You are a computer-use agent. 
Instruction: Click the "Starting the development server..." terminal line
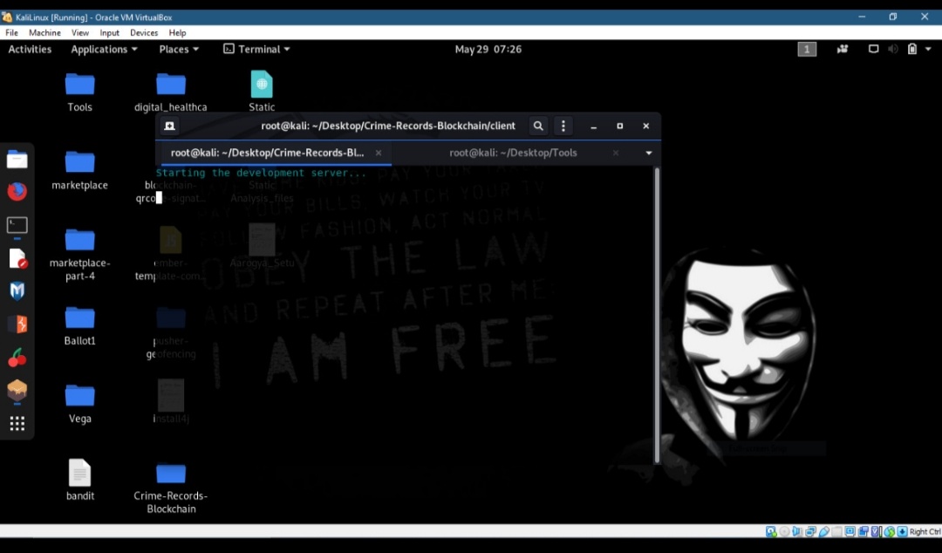(x=261, y=173)
